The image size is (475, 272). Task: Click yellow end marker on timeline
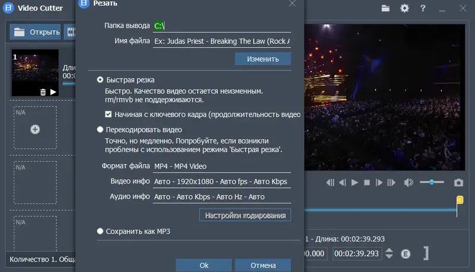(460, 200)
